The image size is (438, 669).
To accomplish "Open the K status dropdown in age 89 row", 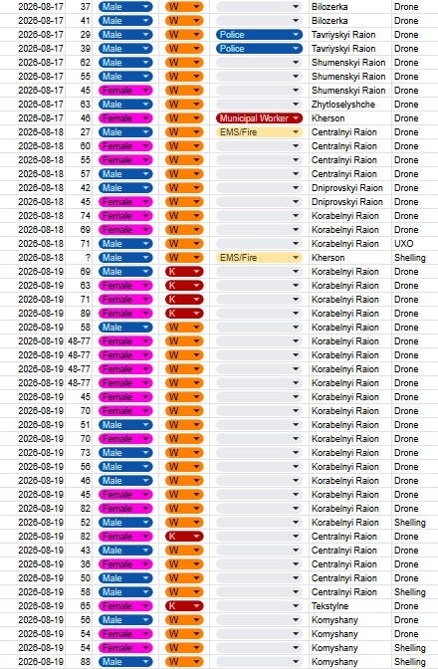I will pyautogui.click(x=184, y=314).
